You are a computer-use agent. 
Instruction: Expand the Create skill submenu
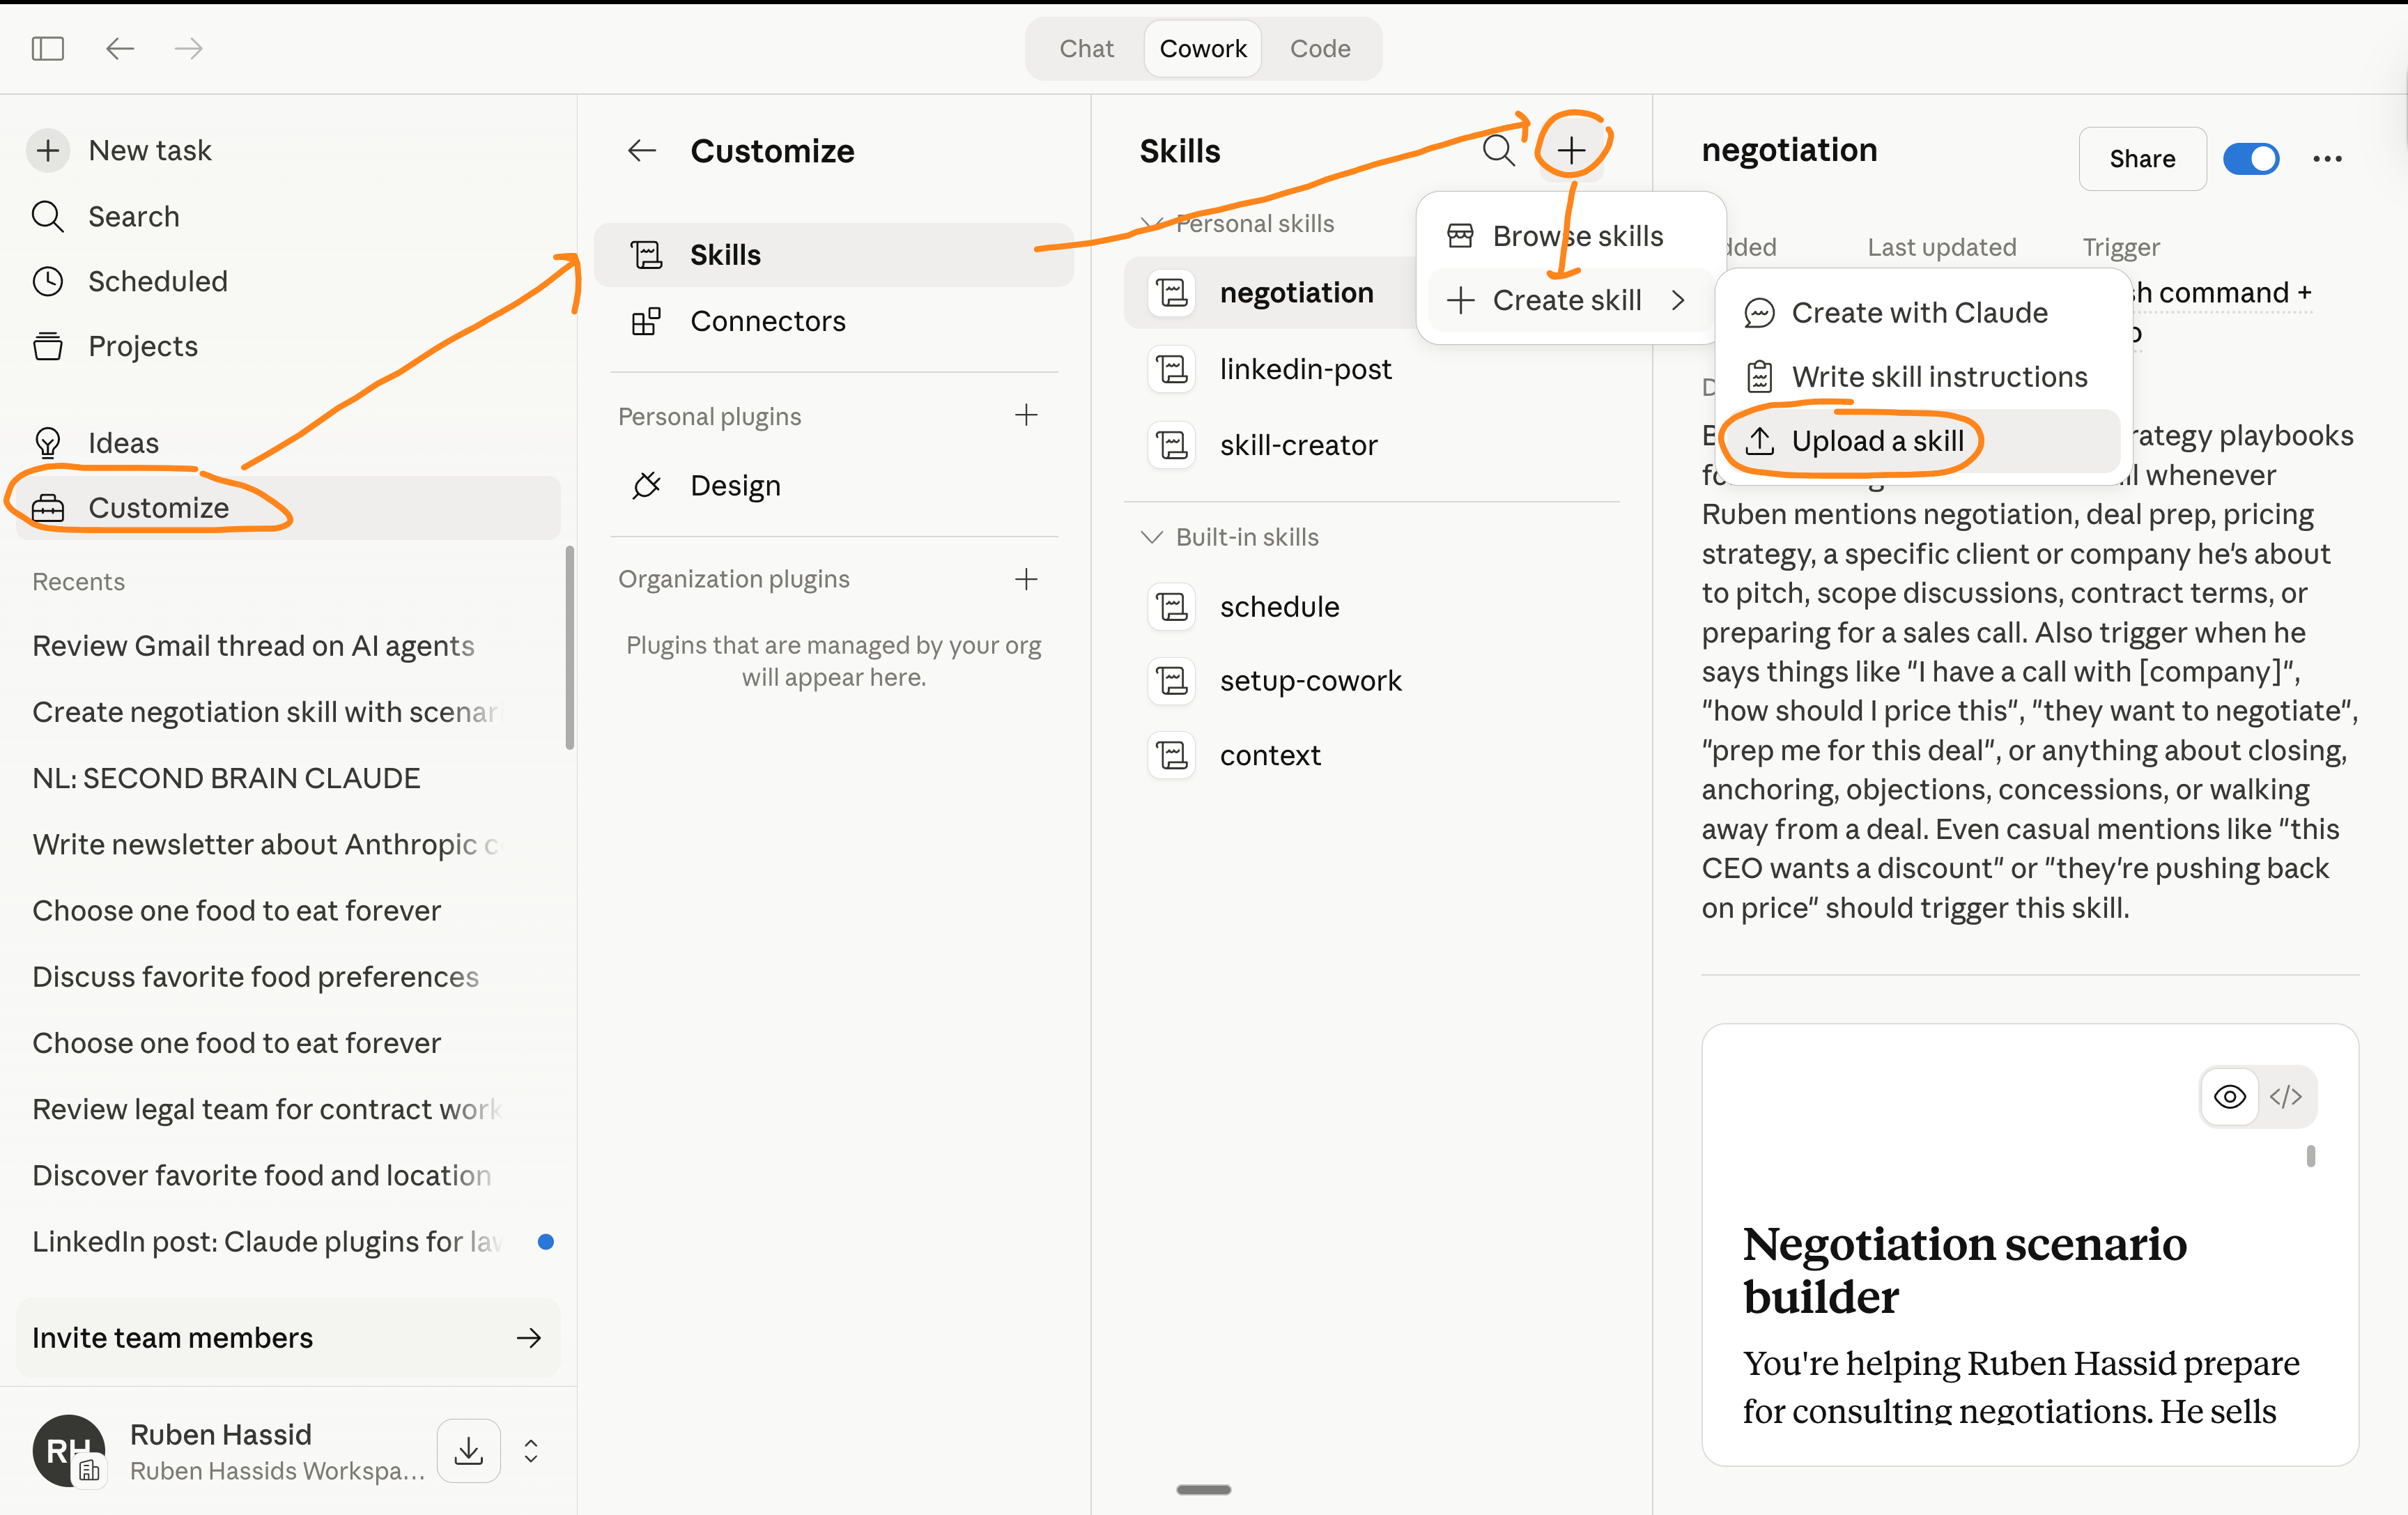[x=1566, y=300]
